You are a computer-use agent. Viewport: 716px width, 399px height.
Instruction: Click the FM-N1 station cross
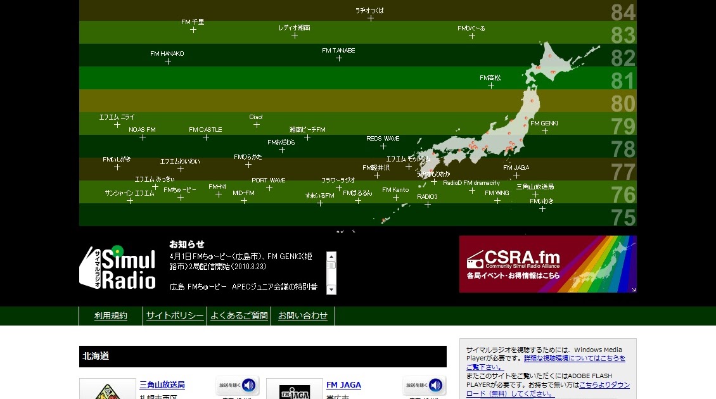click(218, 194)
